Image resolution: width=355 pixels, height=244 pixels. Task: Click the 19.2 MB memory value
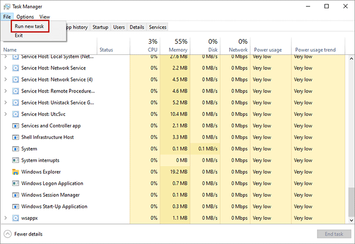pos(179,172)
